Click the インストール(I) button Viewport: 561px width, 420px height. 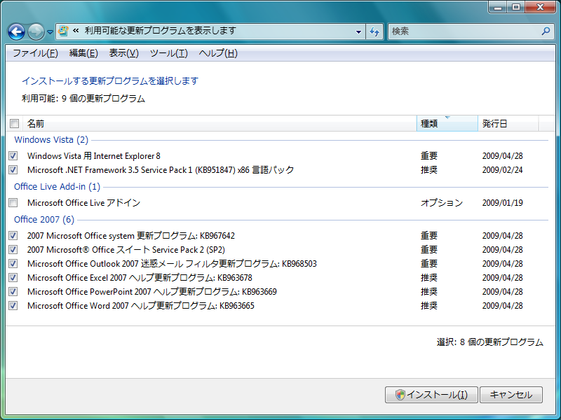pos(431,395)
